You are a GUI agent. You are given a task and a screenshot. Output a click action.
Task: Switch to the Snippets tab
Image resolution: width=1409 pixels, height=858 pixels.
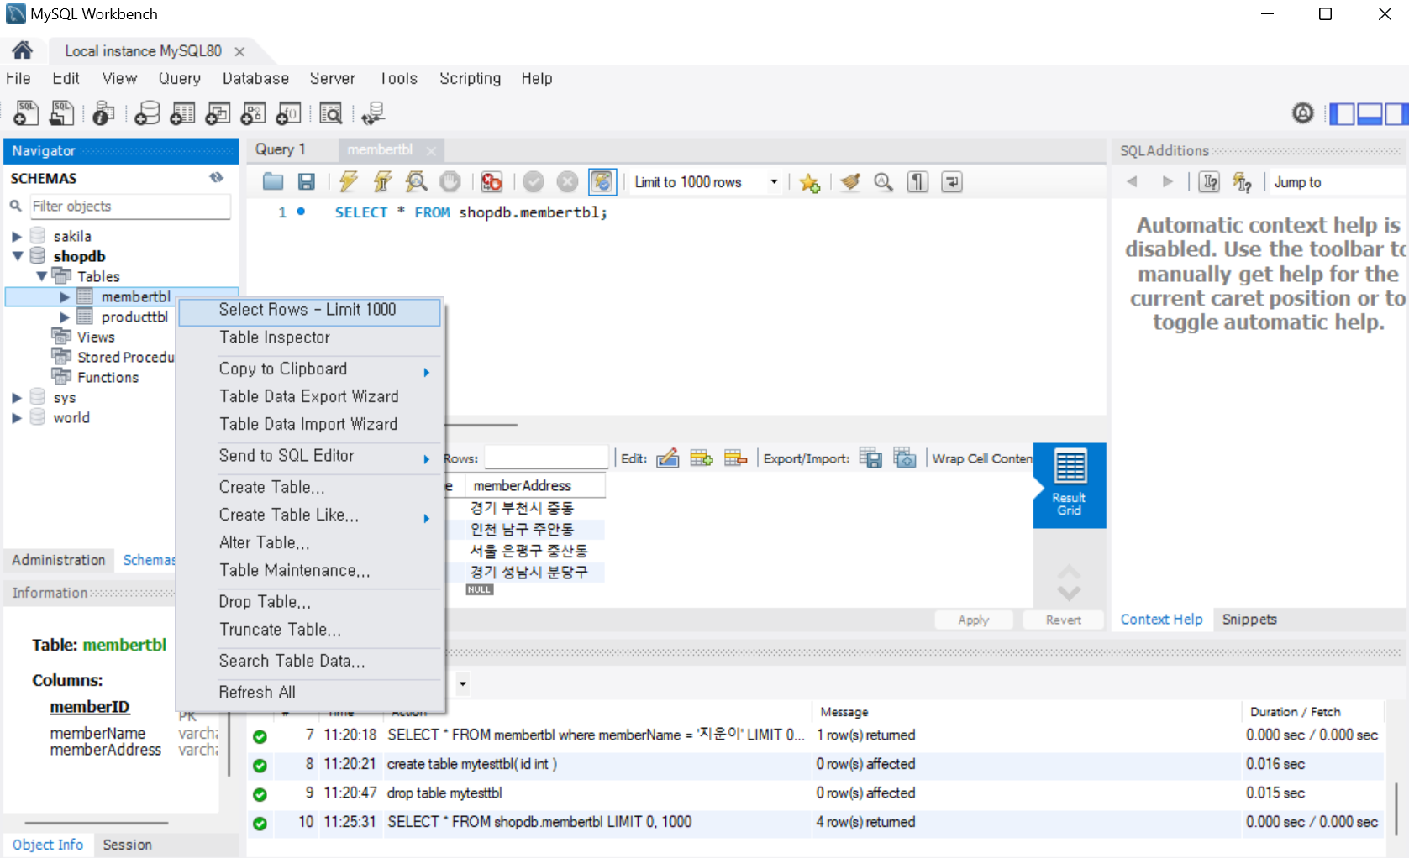(1249, 620)
